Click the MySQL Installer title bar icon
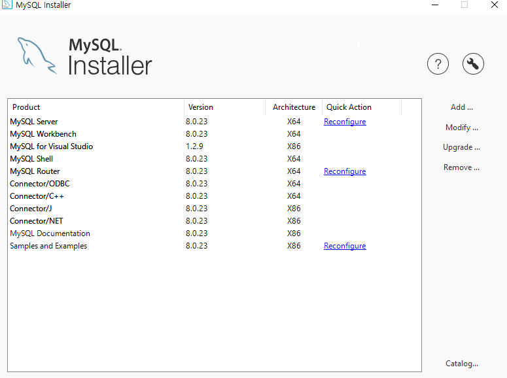 tap(7, 5)
